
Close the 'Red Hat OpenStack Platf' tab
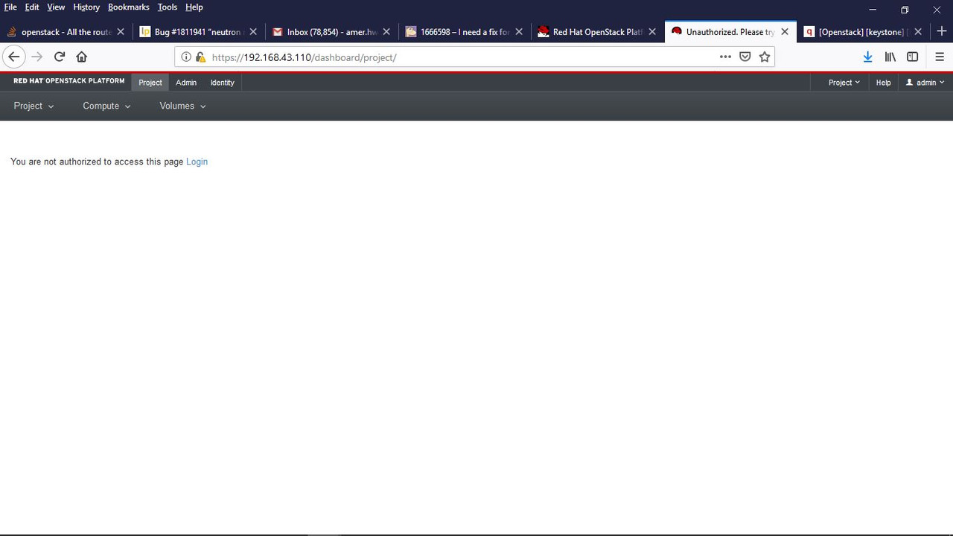coord(652,32)
